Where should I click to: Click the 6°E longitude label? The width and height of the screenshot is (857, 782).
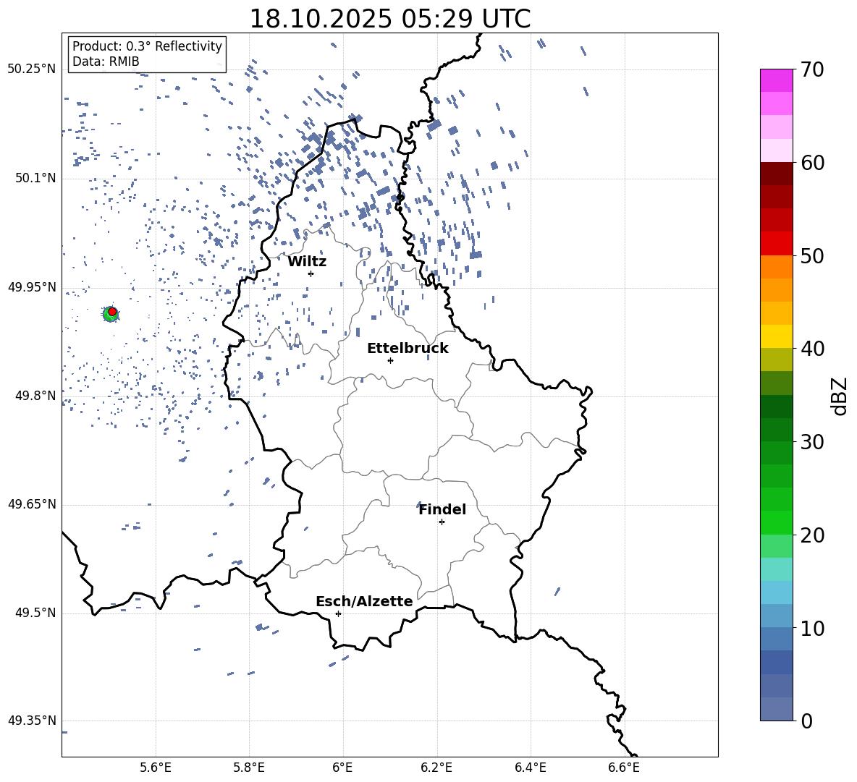pos(343,768)
